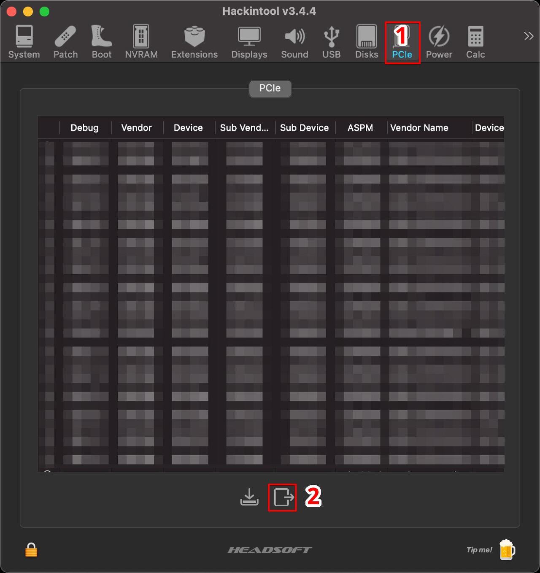
Task: Sort by the Sub Vendor column header
Action: coord(244,127)
